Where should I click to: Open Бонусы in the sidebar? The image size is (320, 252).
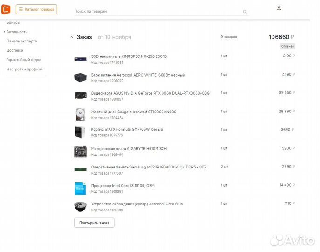click(x=13, y=22)
